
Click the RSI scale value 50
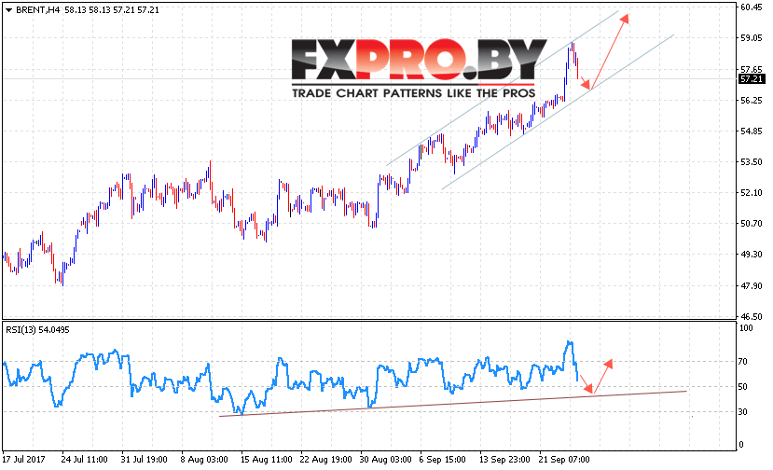pos(743,387)
